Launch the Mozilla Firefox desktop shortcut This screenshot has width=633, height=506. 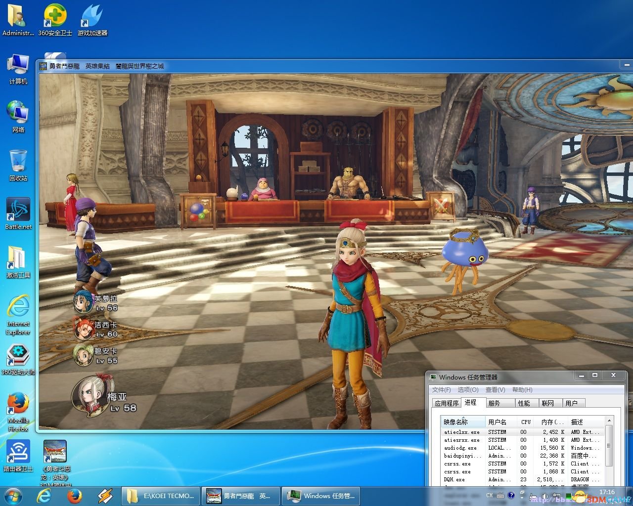click(18, 412)
